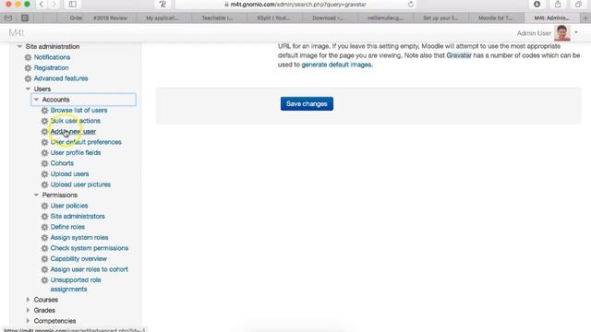Image resolution: width=591 pixels, height=332 pixels.
Task: Click the Admin User profile picture
Action: point(561,33)
